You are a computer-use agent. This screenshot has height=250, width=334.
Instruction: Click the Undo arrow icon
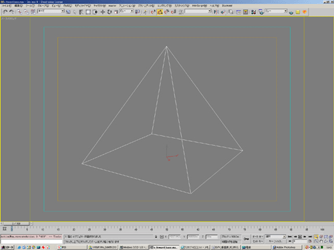pyautogui.click(x=5, y=12)
